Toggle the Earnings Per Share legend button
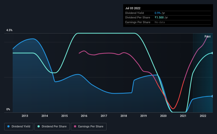217x134 pixels. tap(89, 127)
